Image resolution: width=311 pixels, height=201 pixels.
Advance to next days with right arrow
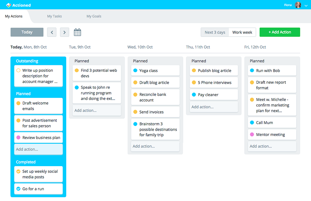(x=65, y=32)
